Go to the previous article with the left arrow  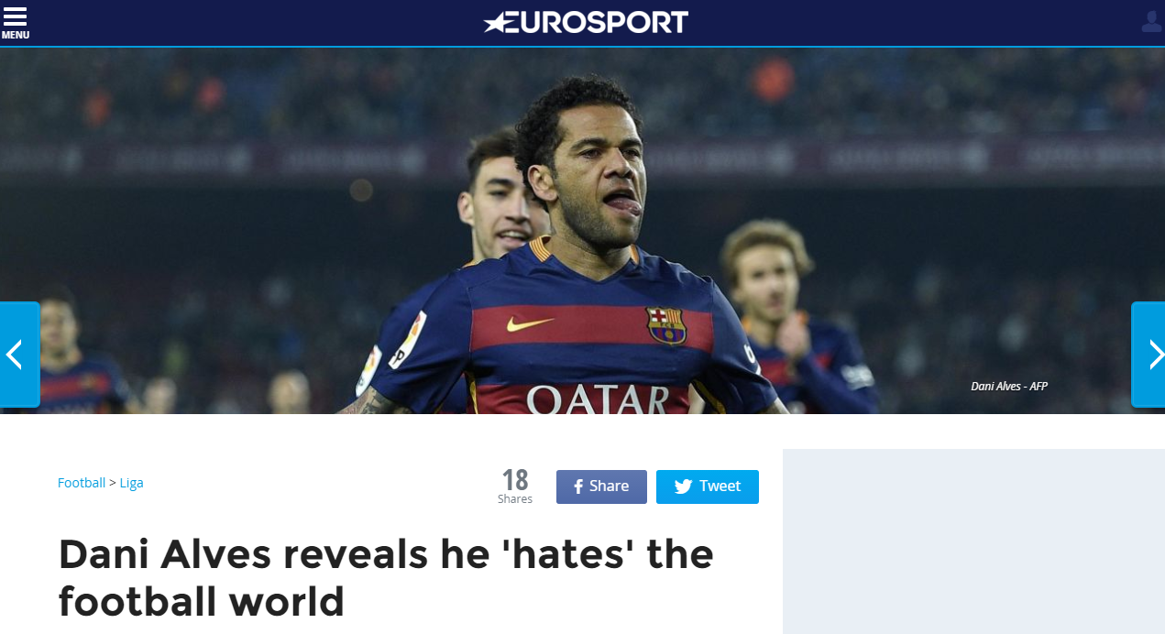(x=19, y=355)
